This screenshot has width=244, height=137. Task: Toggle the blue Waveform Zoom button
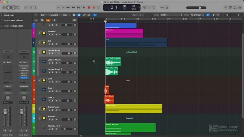(x=208, y=15)
